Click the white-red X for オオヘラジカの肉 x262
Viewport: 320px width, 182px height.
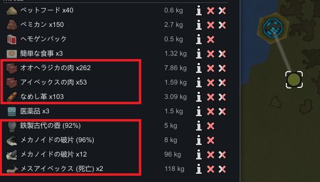coord(222,68)
